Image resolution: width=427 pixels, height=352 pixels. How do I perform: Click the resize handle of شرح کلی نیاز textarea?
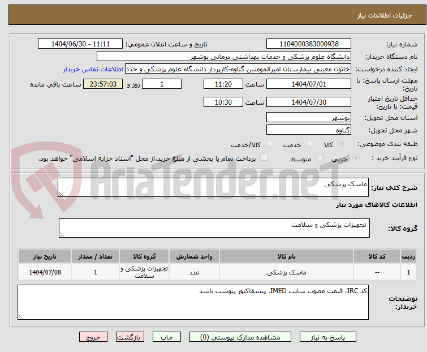click(x=61, y=194)
